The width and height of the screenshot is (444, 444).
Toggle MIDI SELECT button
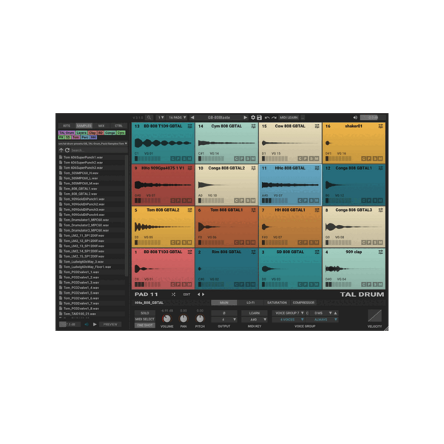point(145,319)
